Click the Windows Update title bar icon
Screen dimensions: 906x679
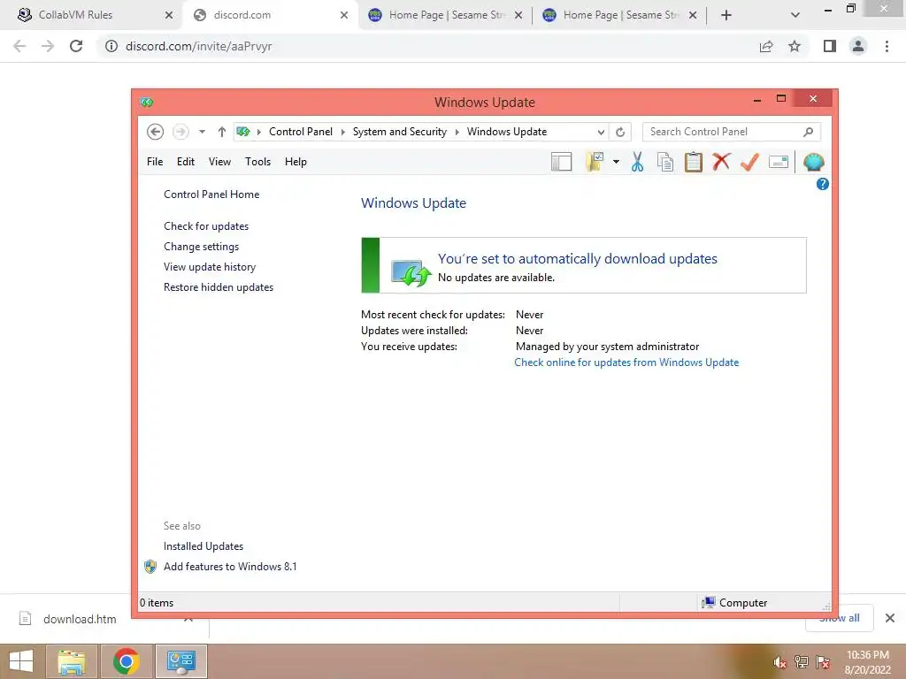pos(147,103)
